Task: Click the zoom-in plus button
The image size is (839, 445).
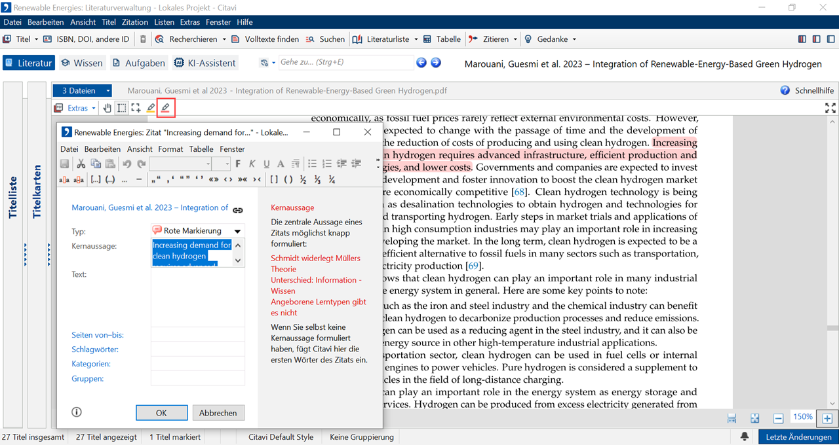Action: (827, 418)
